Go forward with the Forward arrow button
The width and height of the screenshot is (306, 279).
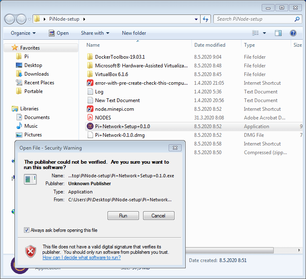[21, 19]
